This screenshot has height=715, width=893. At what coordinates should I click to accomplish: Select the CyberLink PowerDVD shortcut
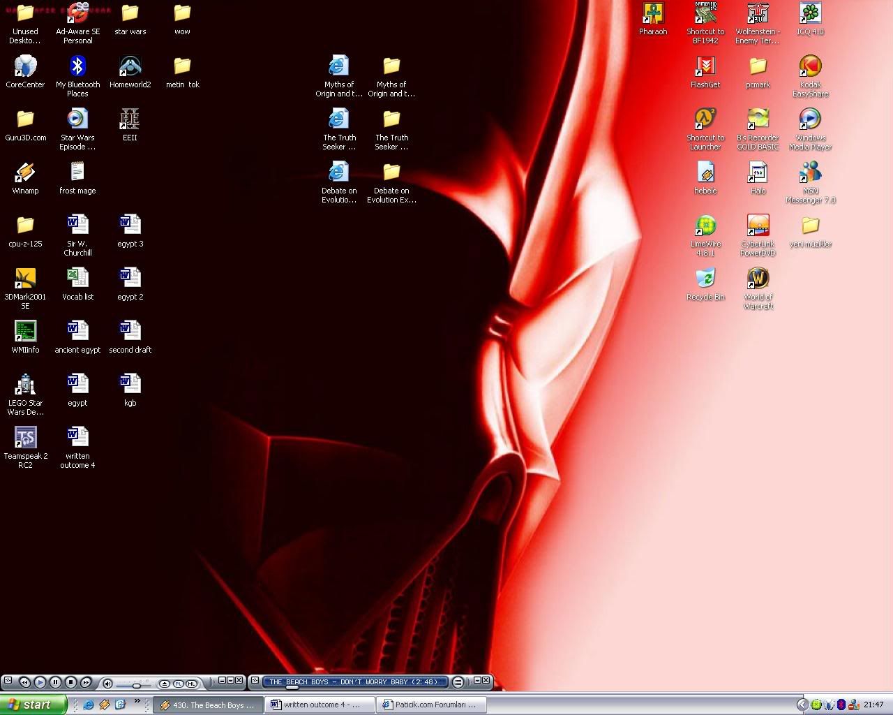(758, 235)
